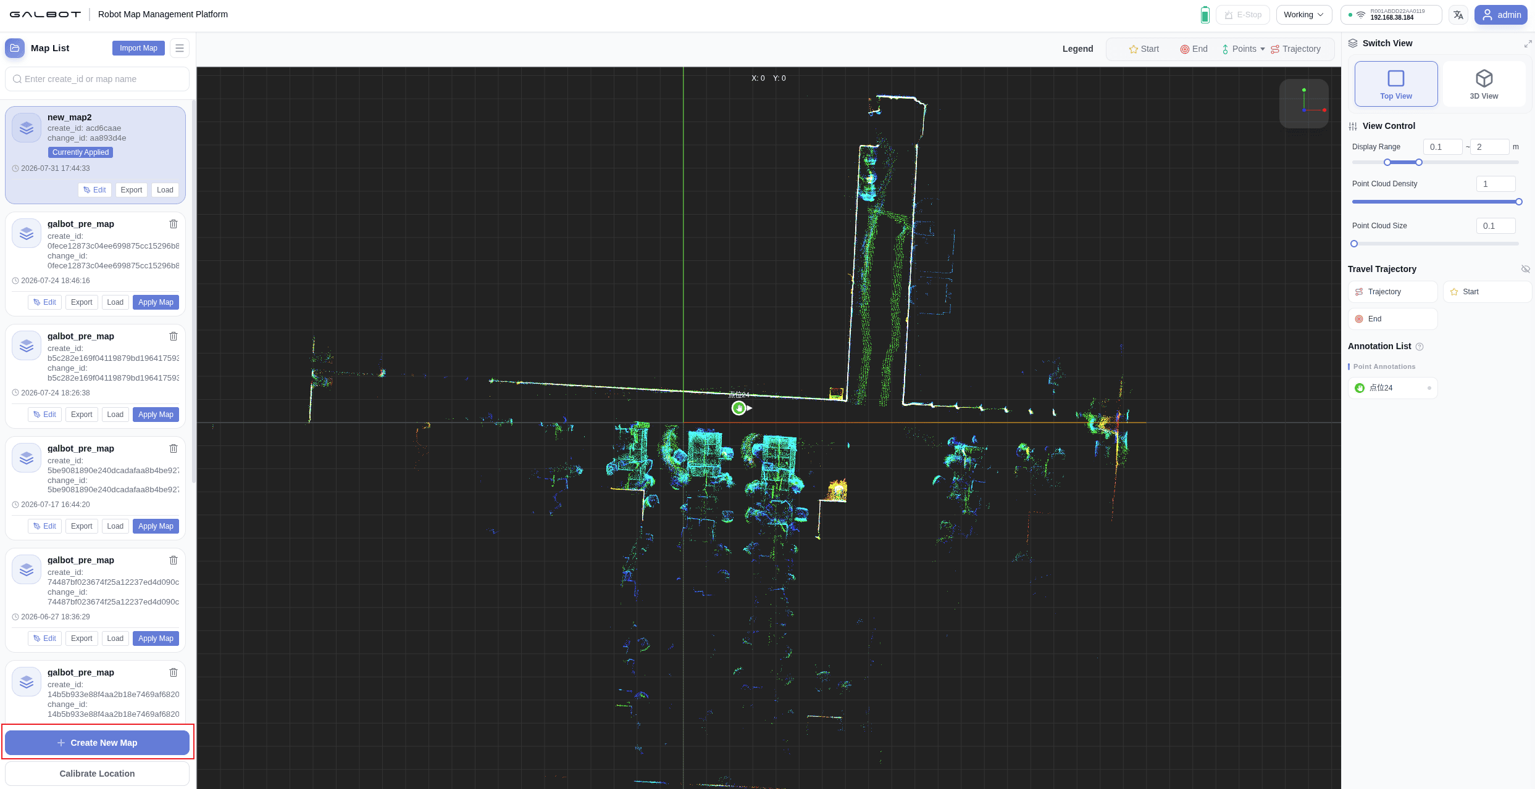Image resolution: width=1535 pixels, height=789 pixels.
Task: Click the Currently Applied badge
Action: point(81,152)
